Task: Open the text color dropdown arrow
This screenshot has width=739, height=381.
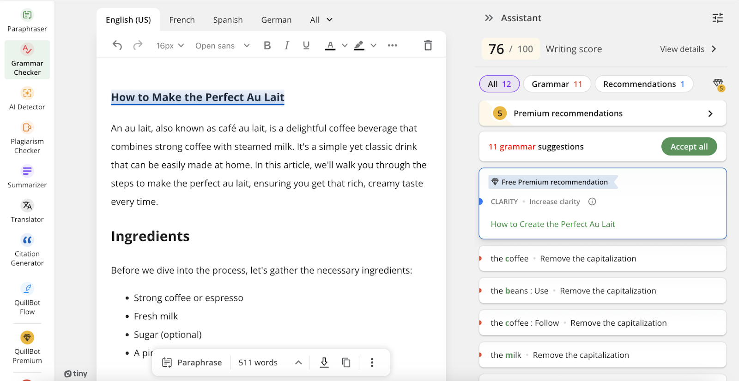Action: point(345,45)
